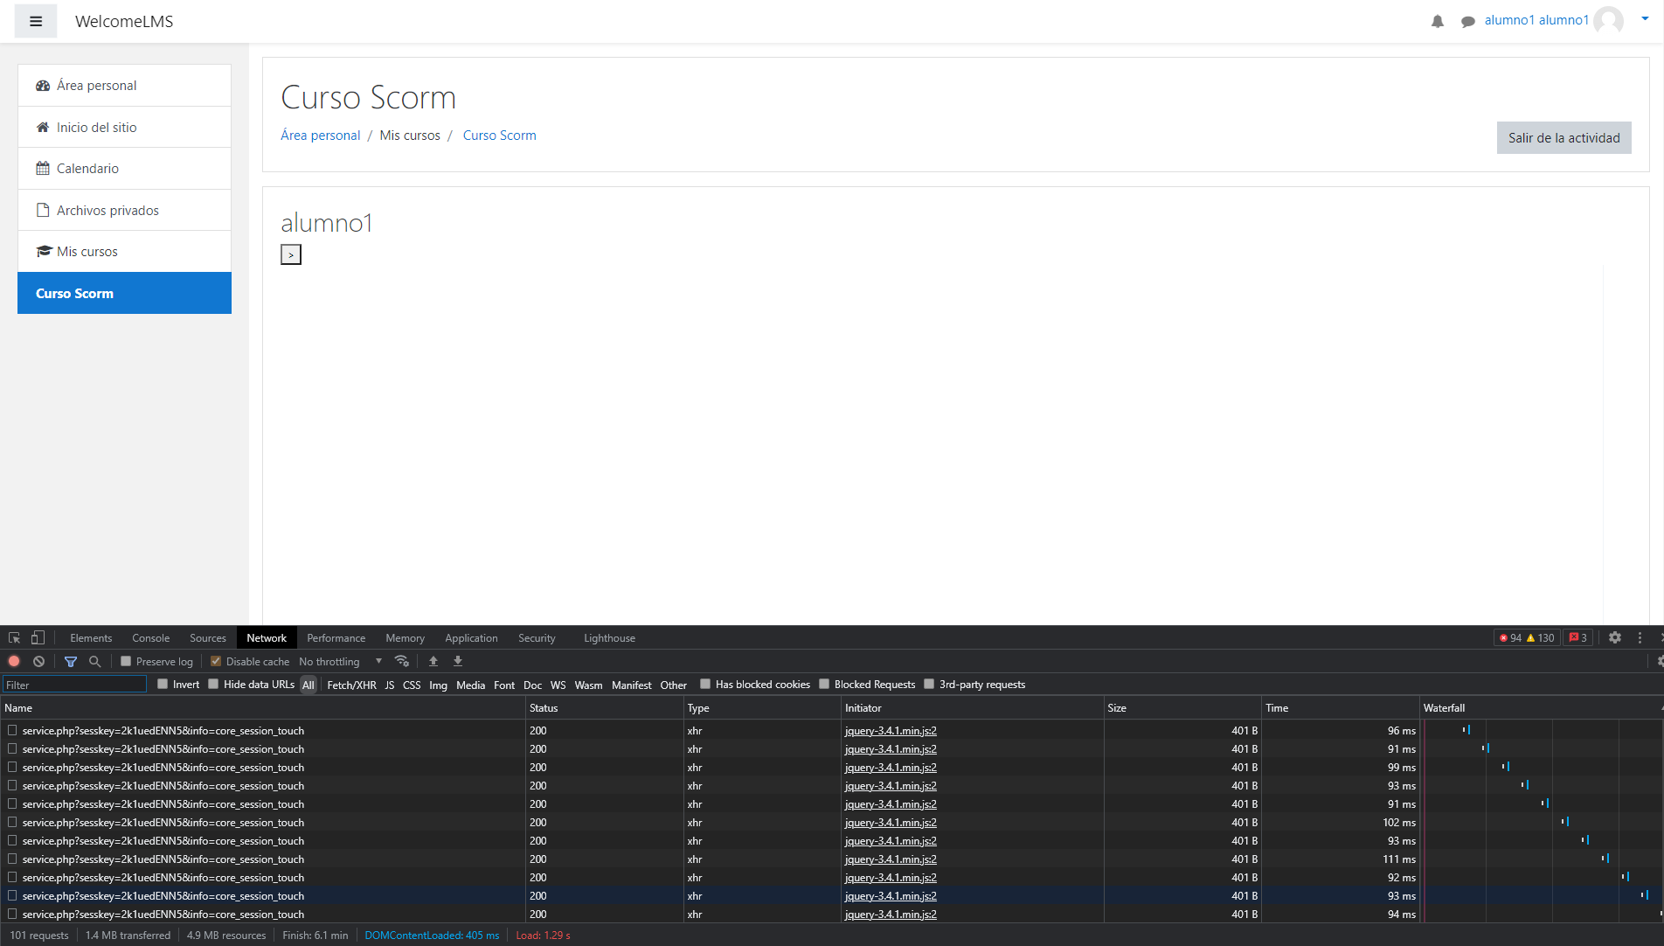
Task: Select the Curso Scorm sidebar item
Action: (x=124, y=293)
